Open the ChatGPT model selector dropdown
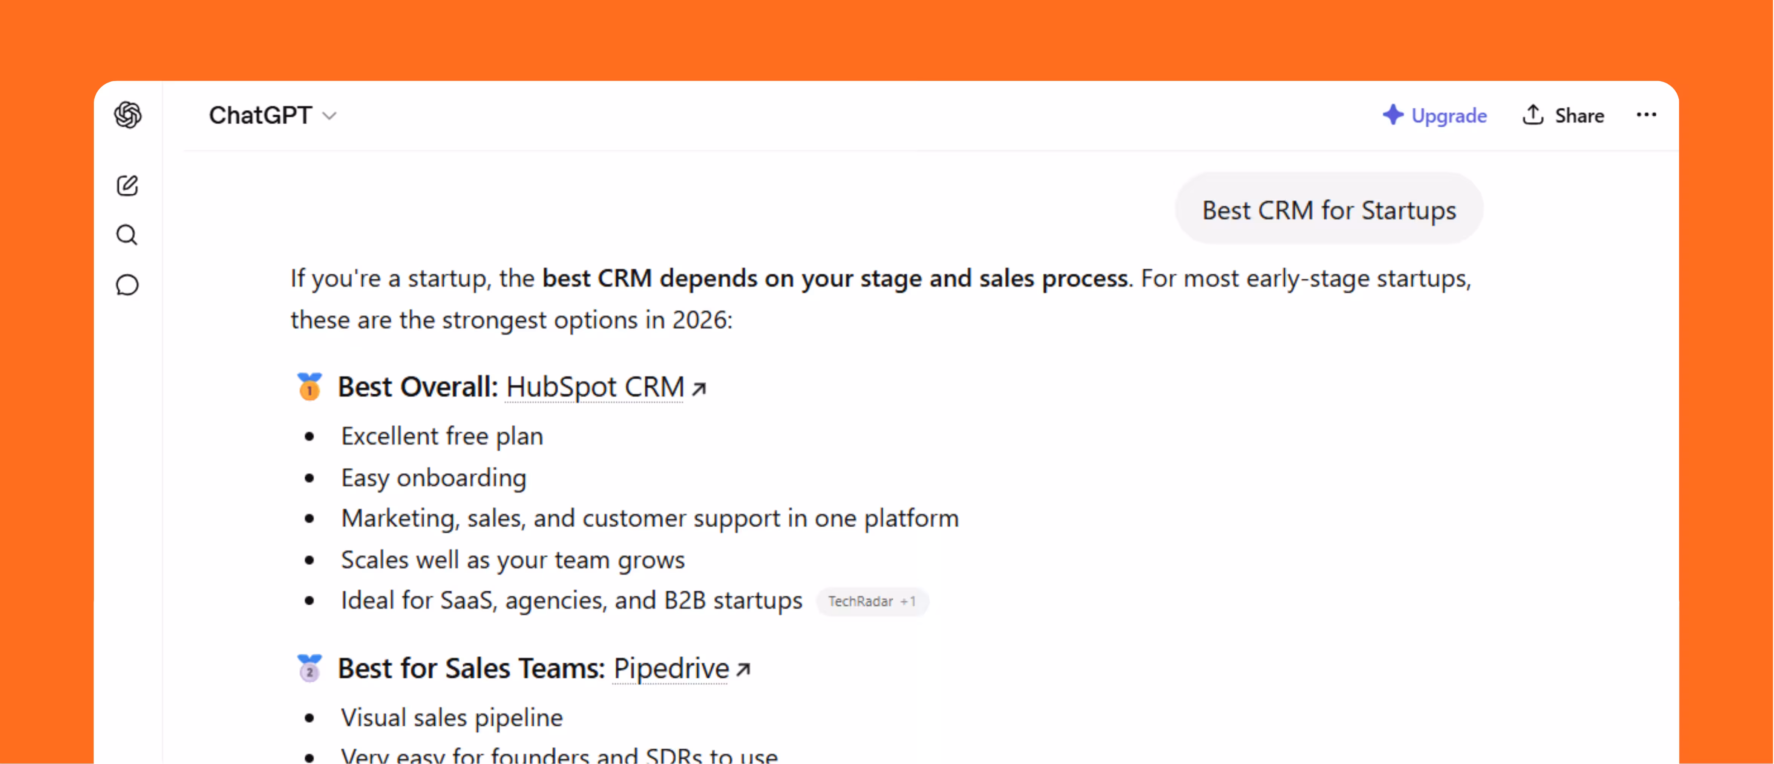Image resolution: width=1774 pixels, height=764 pixels. coord(273,115)
